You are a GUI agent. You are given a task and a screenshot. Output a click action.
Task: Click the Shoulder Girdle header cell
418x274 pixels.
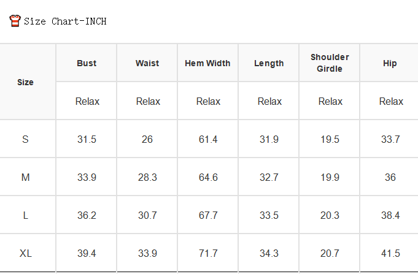click(330, 63)
